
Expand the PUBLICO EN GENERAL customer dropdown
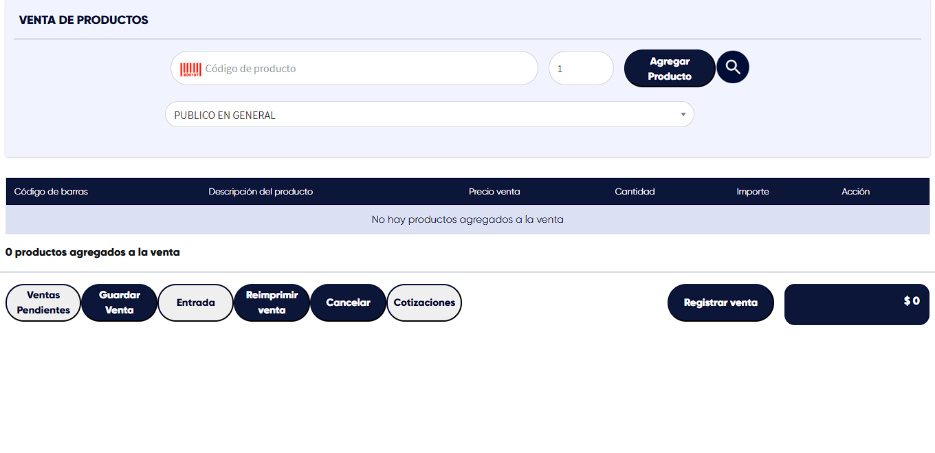pyautogui.click(x=429, y=115)
